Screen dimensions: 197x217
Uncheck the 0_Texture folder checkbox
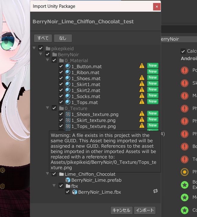pos(54,108)
